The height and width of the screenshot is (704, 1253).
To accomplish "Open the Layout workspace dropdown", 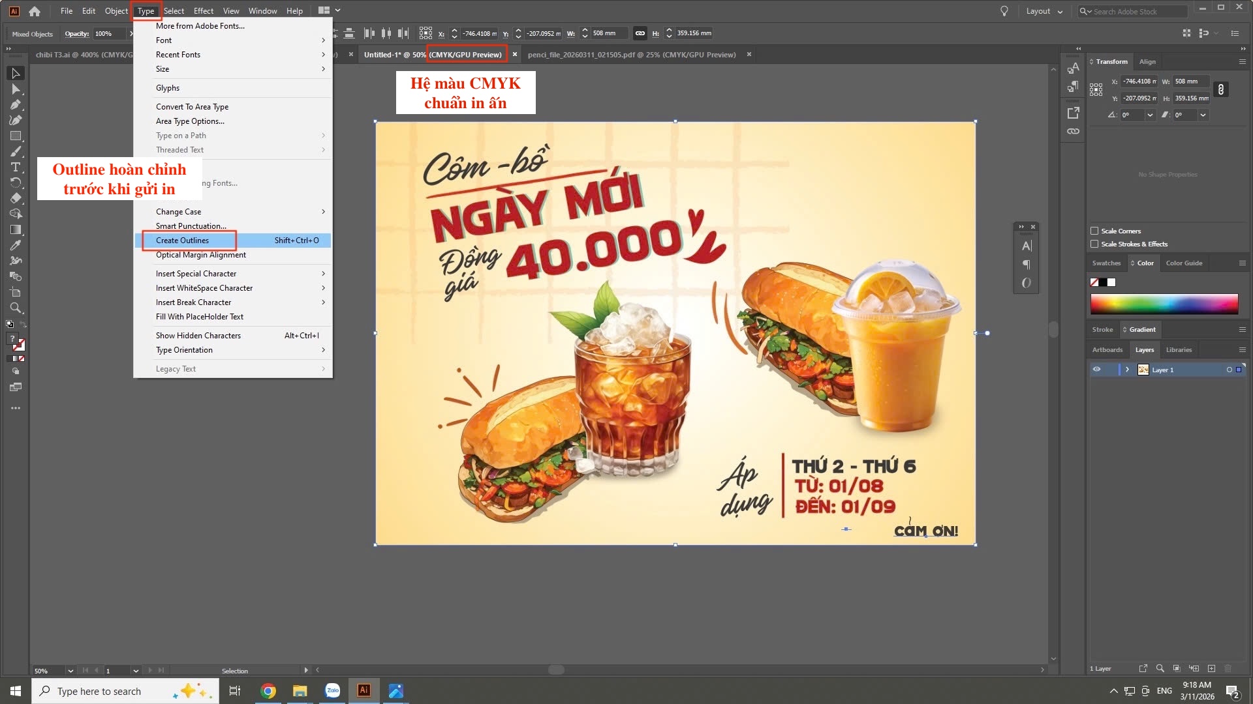I will pyautogui.click(x=1044, y=11).
